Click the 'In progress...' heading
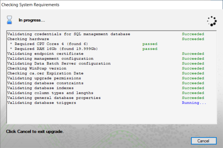This screenshot has height=148, width=223. pos(32,20)
